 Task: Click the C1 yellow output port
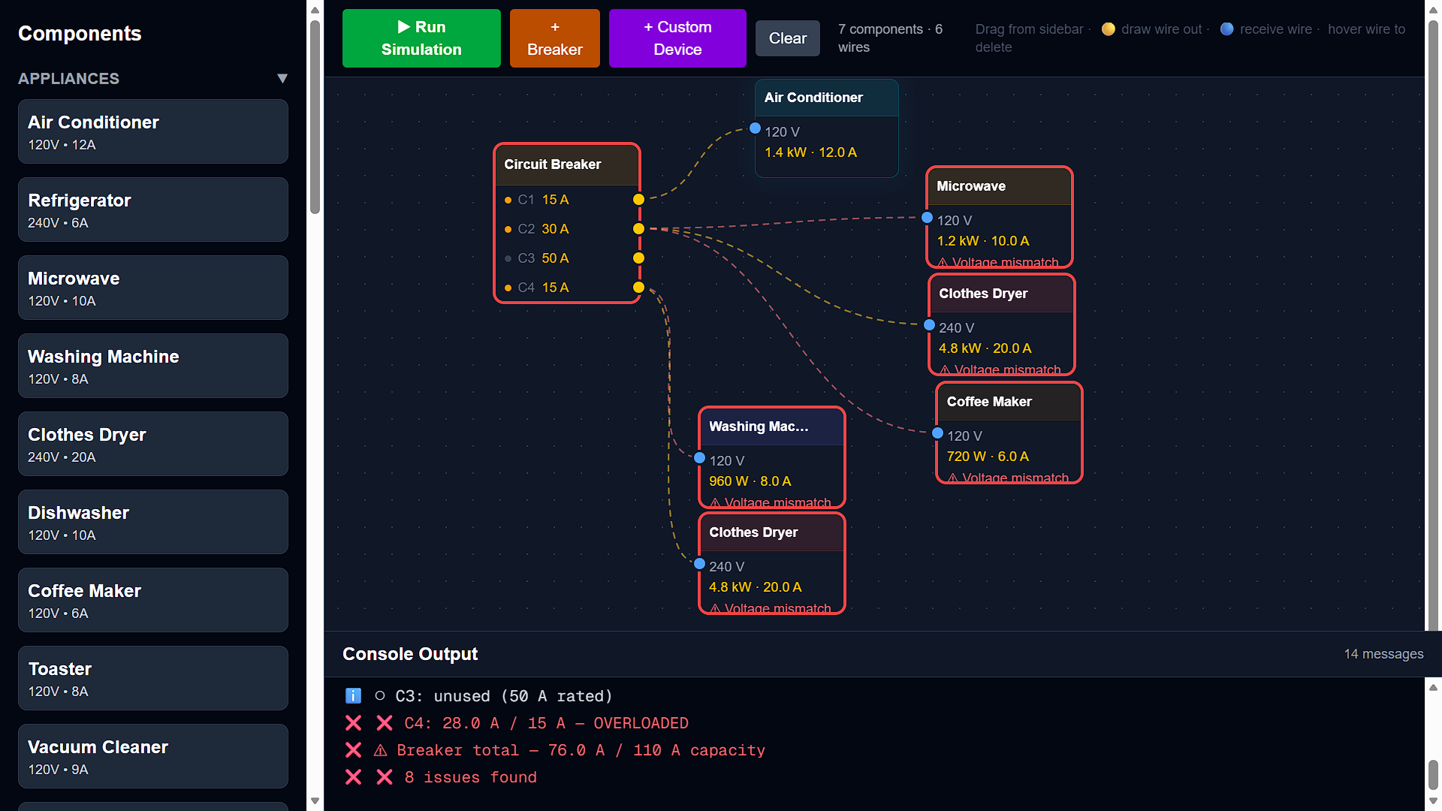pos(638,200)
